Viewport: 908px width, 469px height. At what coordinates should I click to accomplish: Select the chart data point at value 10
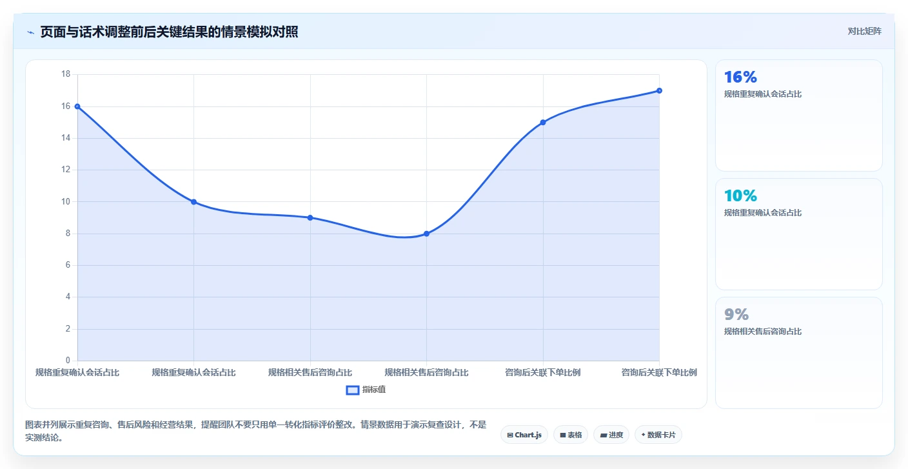pyautogui.click(x=193, y=202)
